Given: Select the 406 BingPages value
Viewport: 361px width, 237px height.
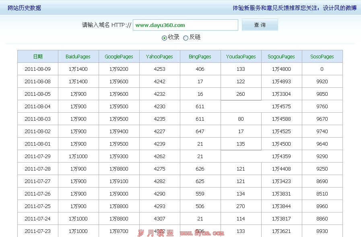Looking at the screenshot, I should click(x=200, y=69).
